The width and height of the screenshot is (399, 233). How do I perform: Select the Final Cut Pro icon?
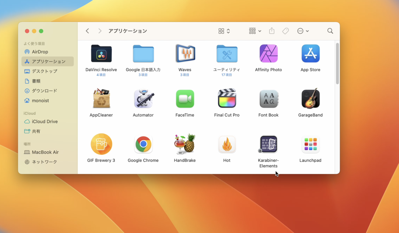[227, 98]
